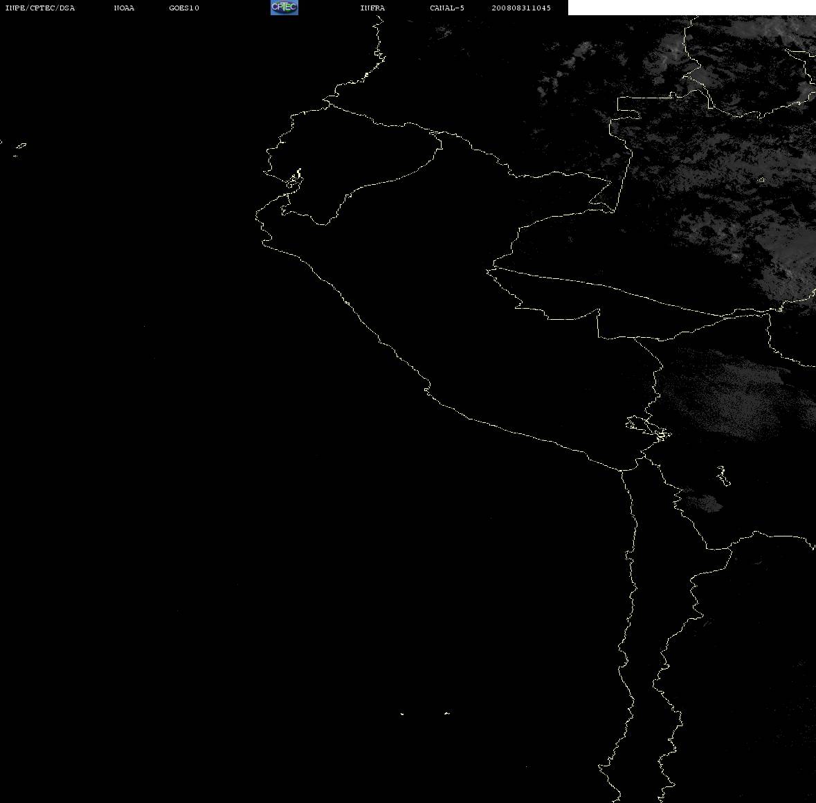
Task: Click the NOAA label in the header
Action: [124, 8]
